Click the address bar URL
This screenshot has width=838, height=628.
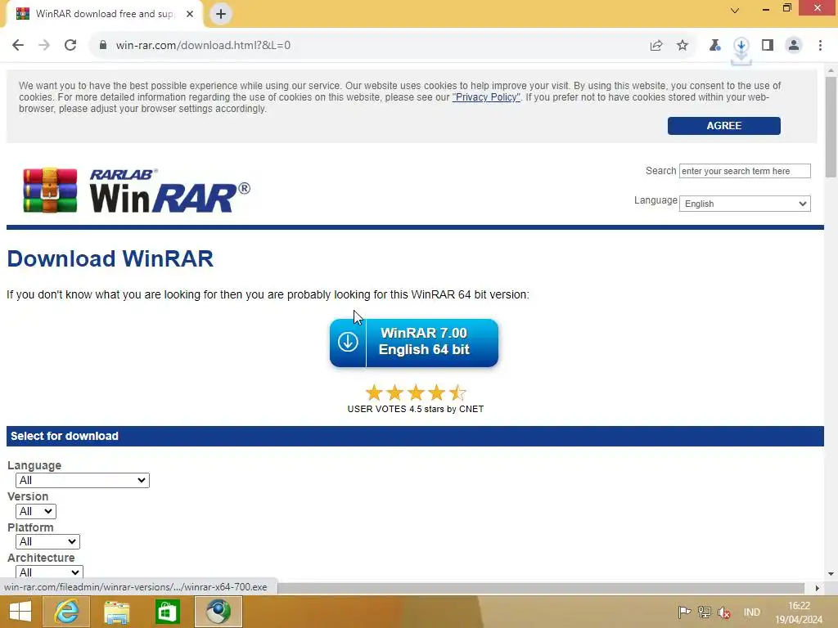[203, 46]
